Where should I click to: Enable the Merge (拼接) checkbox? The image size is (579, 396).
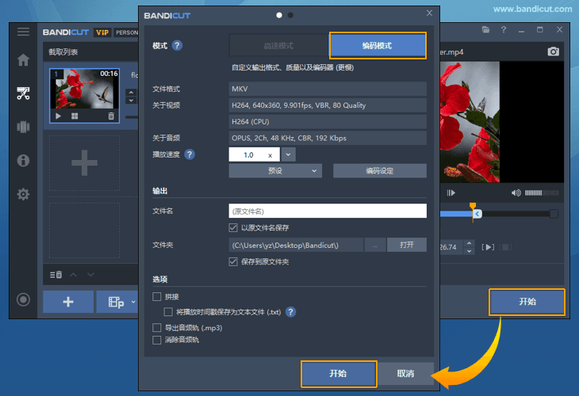pos(157,296)
